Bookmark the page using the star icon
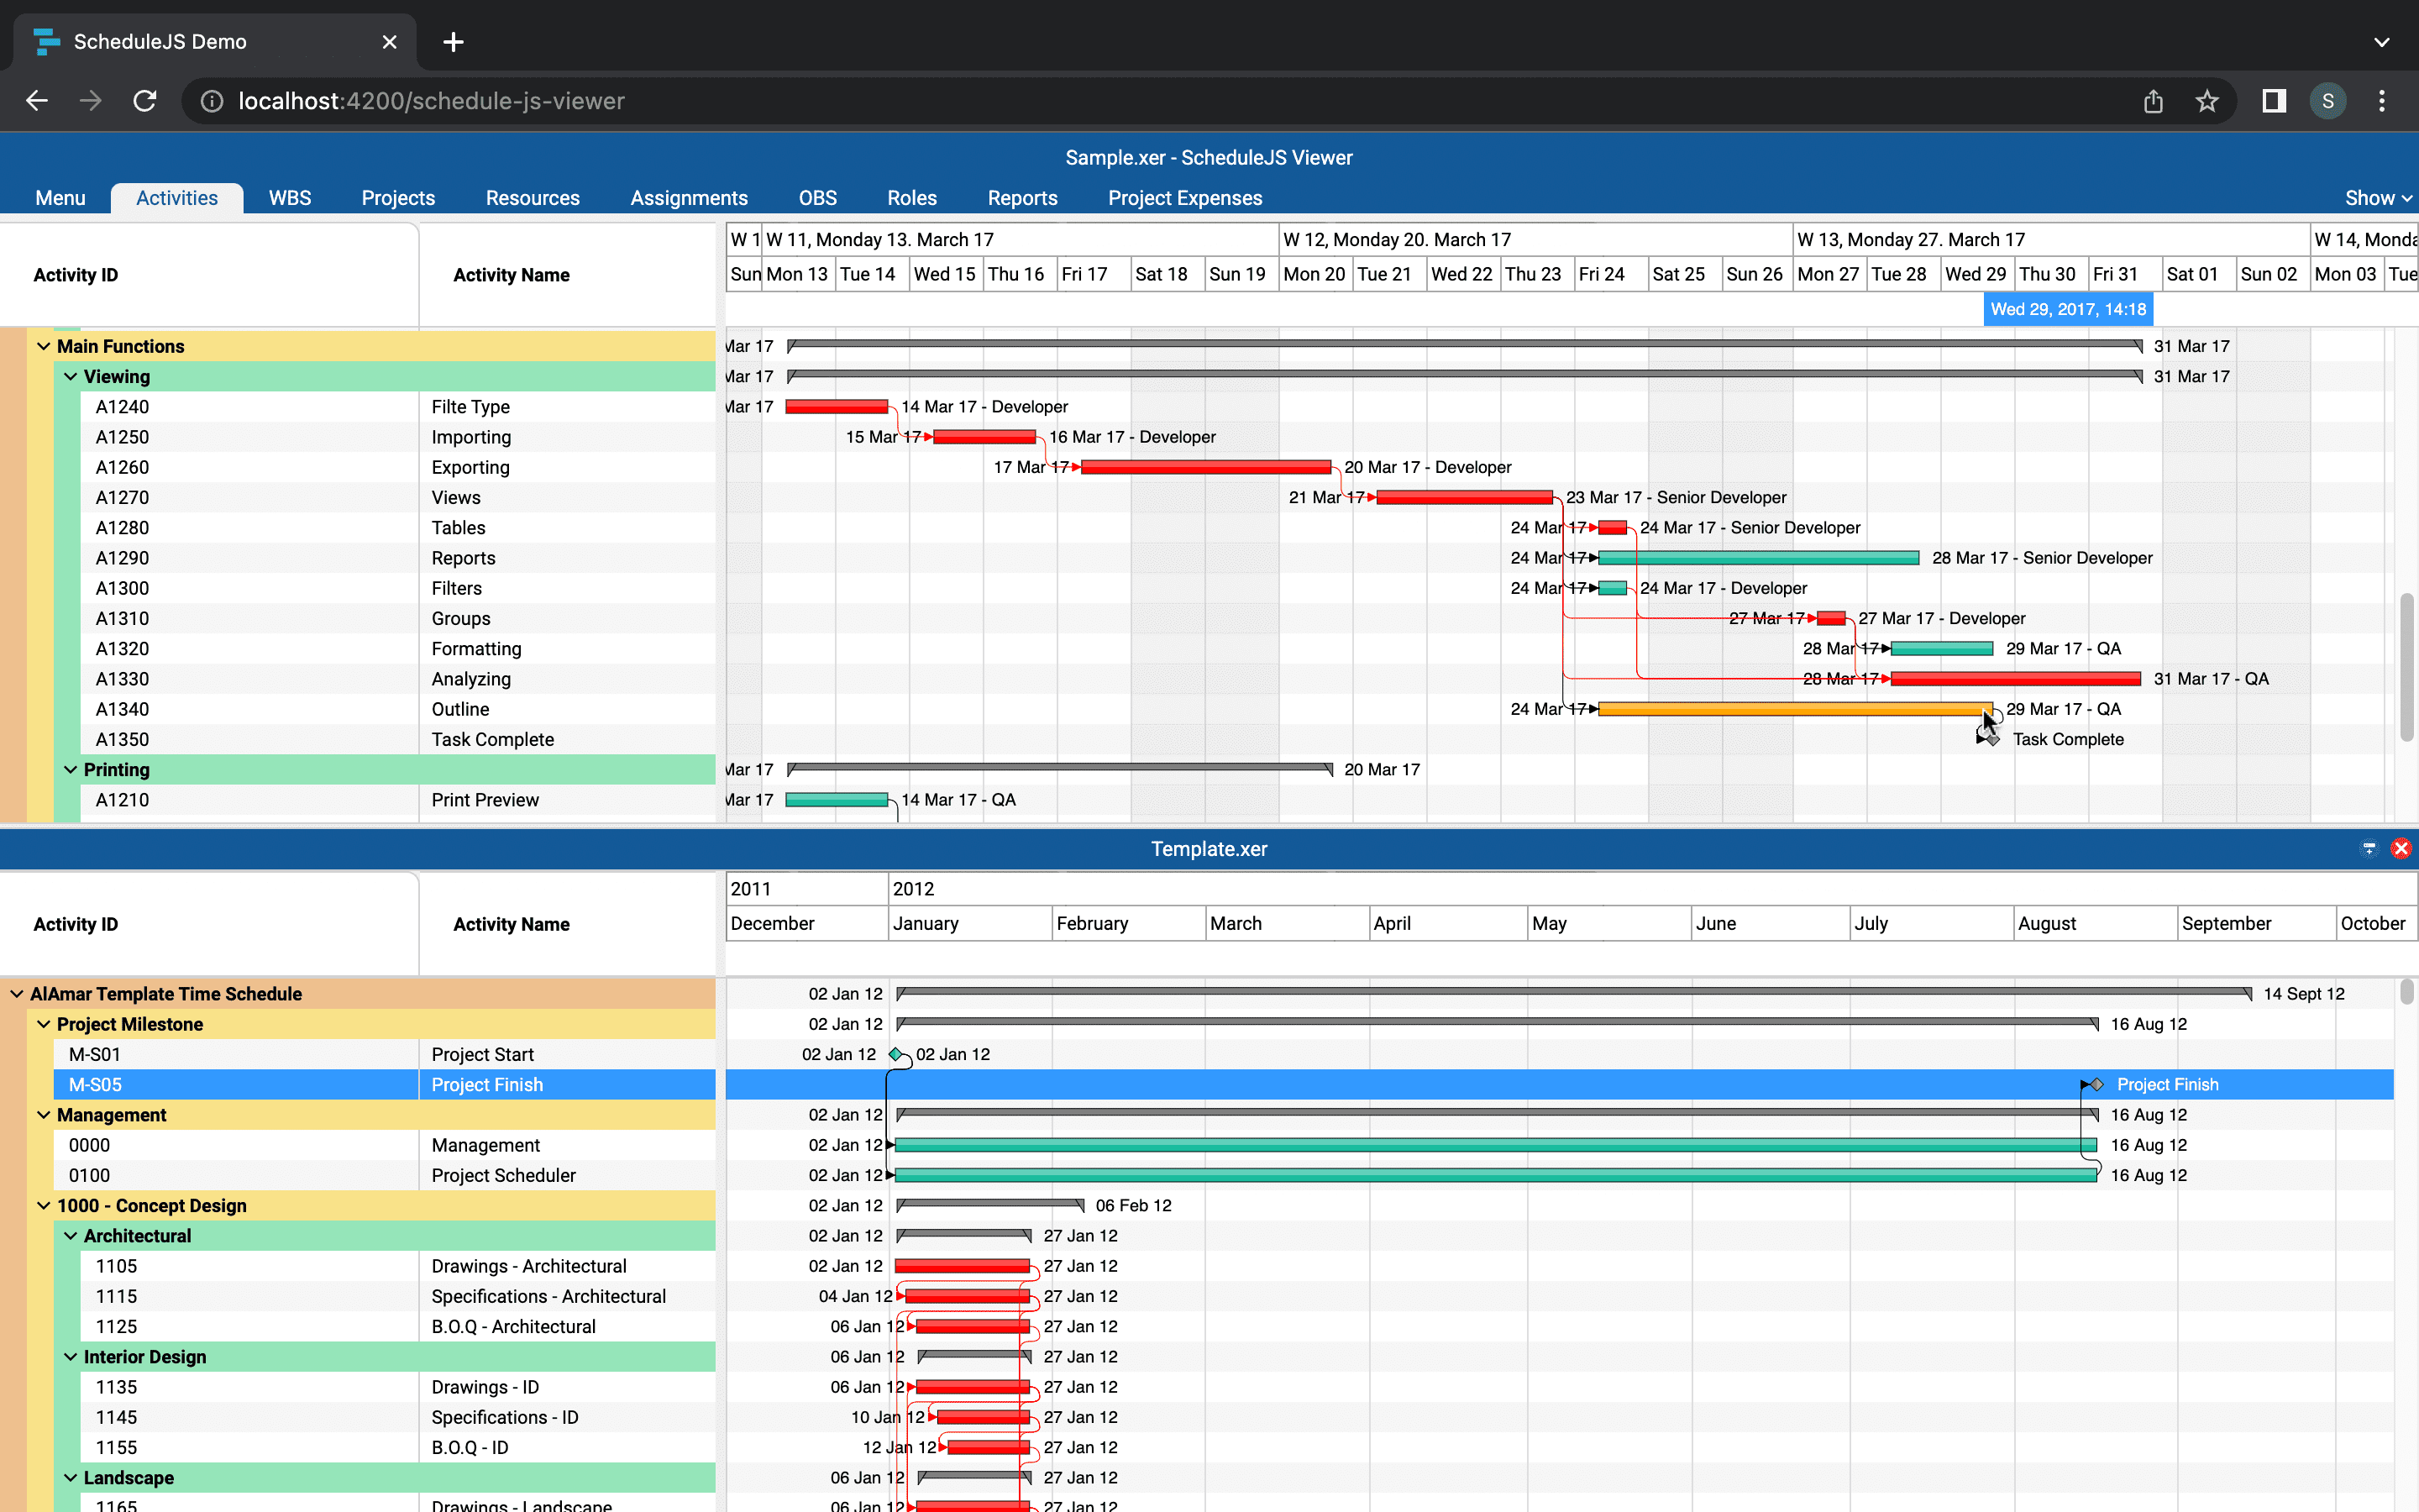2419x1512 pixels. pos(2207,100)
